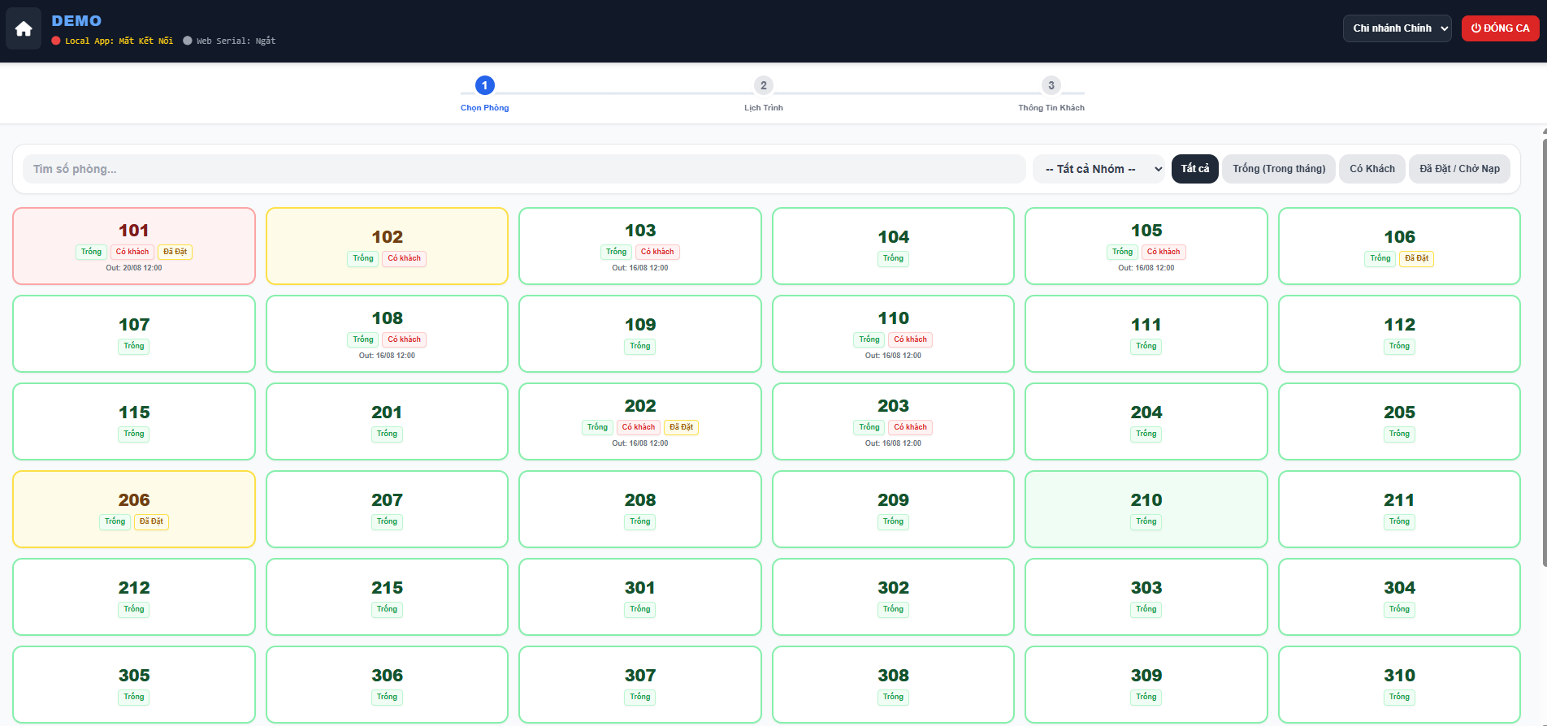
Task: Click step 3 Thông Tin Khách circle
Action: pyautogui.click(x=1051, y=85)
